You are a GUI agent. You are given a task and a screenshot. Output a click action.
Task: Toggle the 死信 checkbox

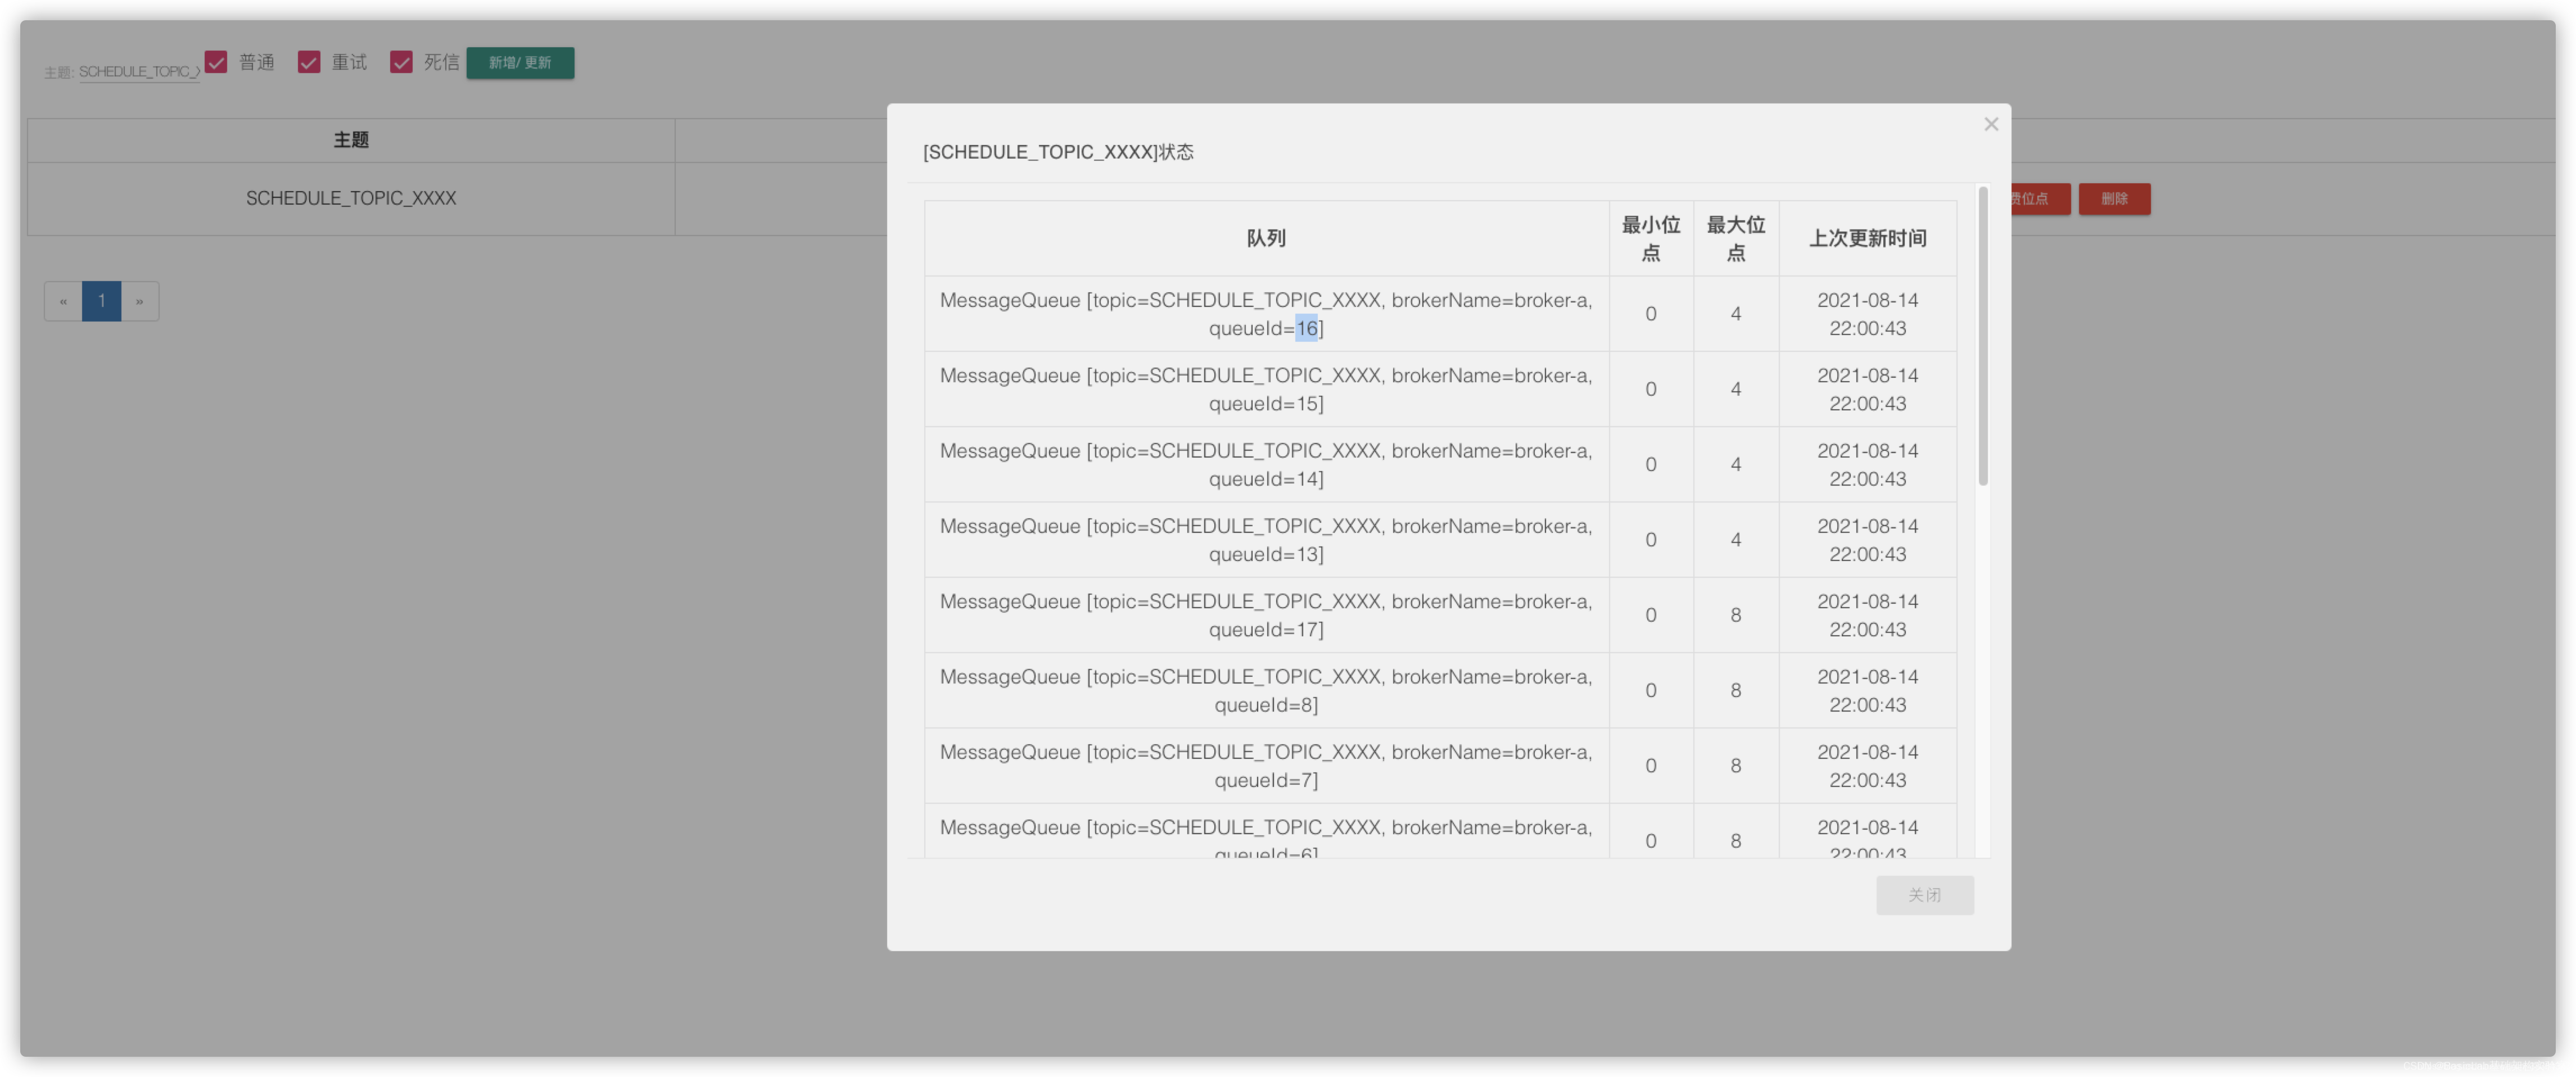[401, 62]
